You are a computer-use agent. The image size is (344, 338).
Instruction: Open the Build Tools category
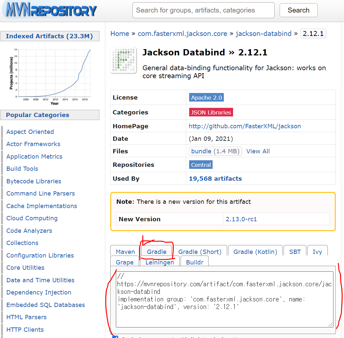click(x=22, y=169)
